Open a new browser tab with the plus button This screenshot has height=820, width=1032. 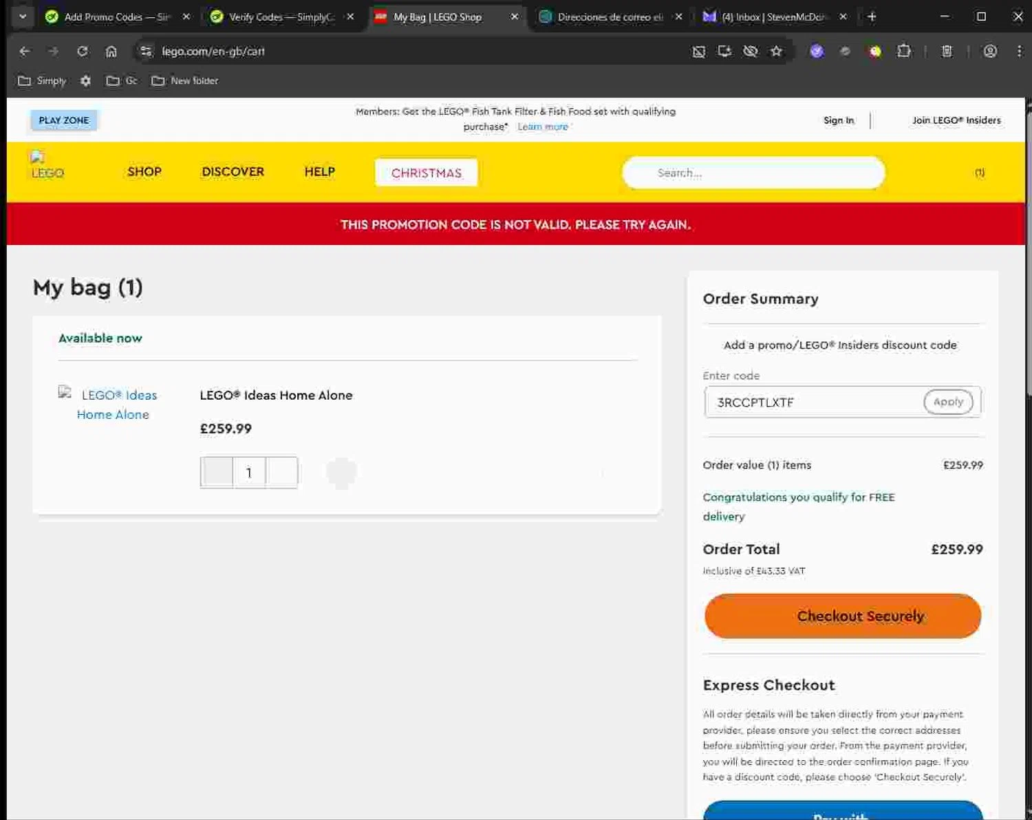(872, 17)
